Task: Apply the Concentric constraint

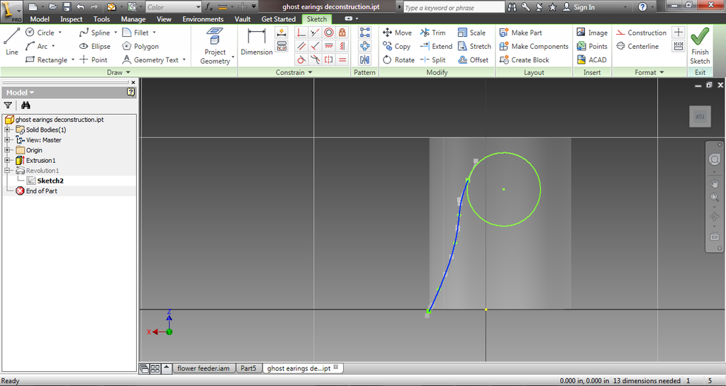Action: point(329,33)
